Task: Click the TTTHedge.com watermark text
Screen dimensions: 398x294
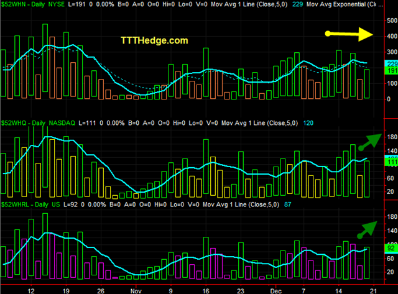Action: pos(154,40)
